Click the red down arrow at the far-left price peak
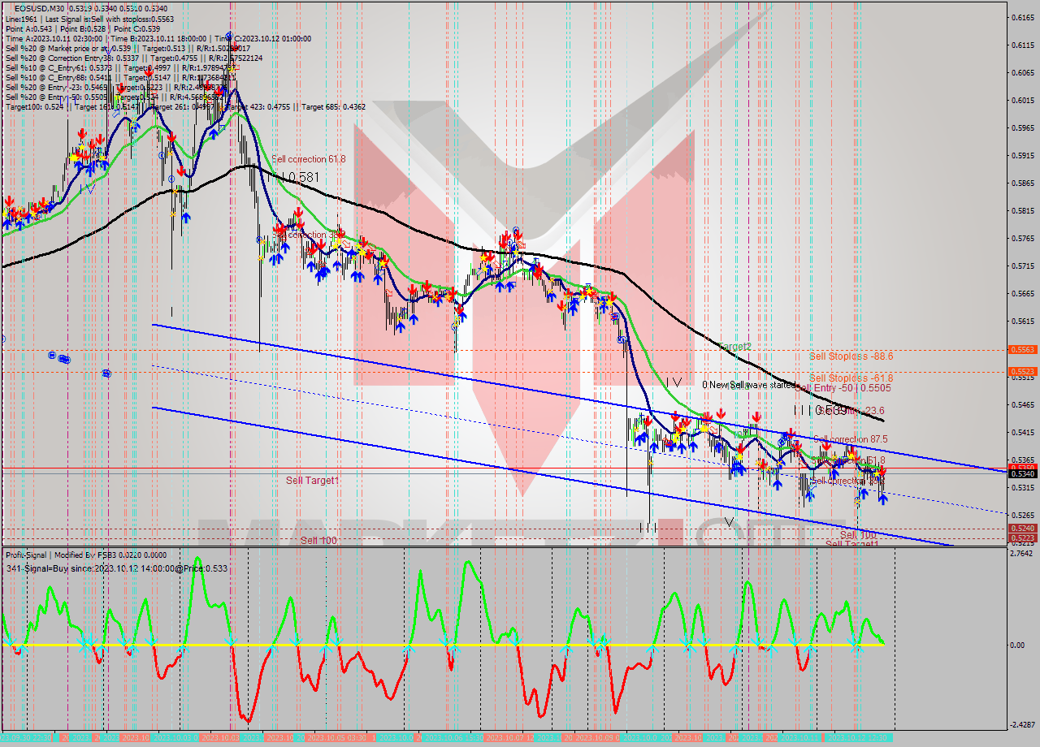This screenshot has height=747, width=1040. click(x=10, y=201)
